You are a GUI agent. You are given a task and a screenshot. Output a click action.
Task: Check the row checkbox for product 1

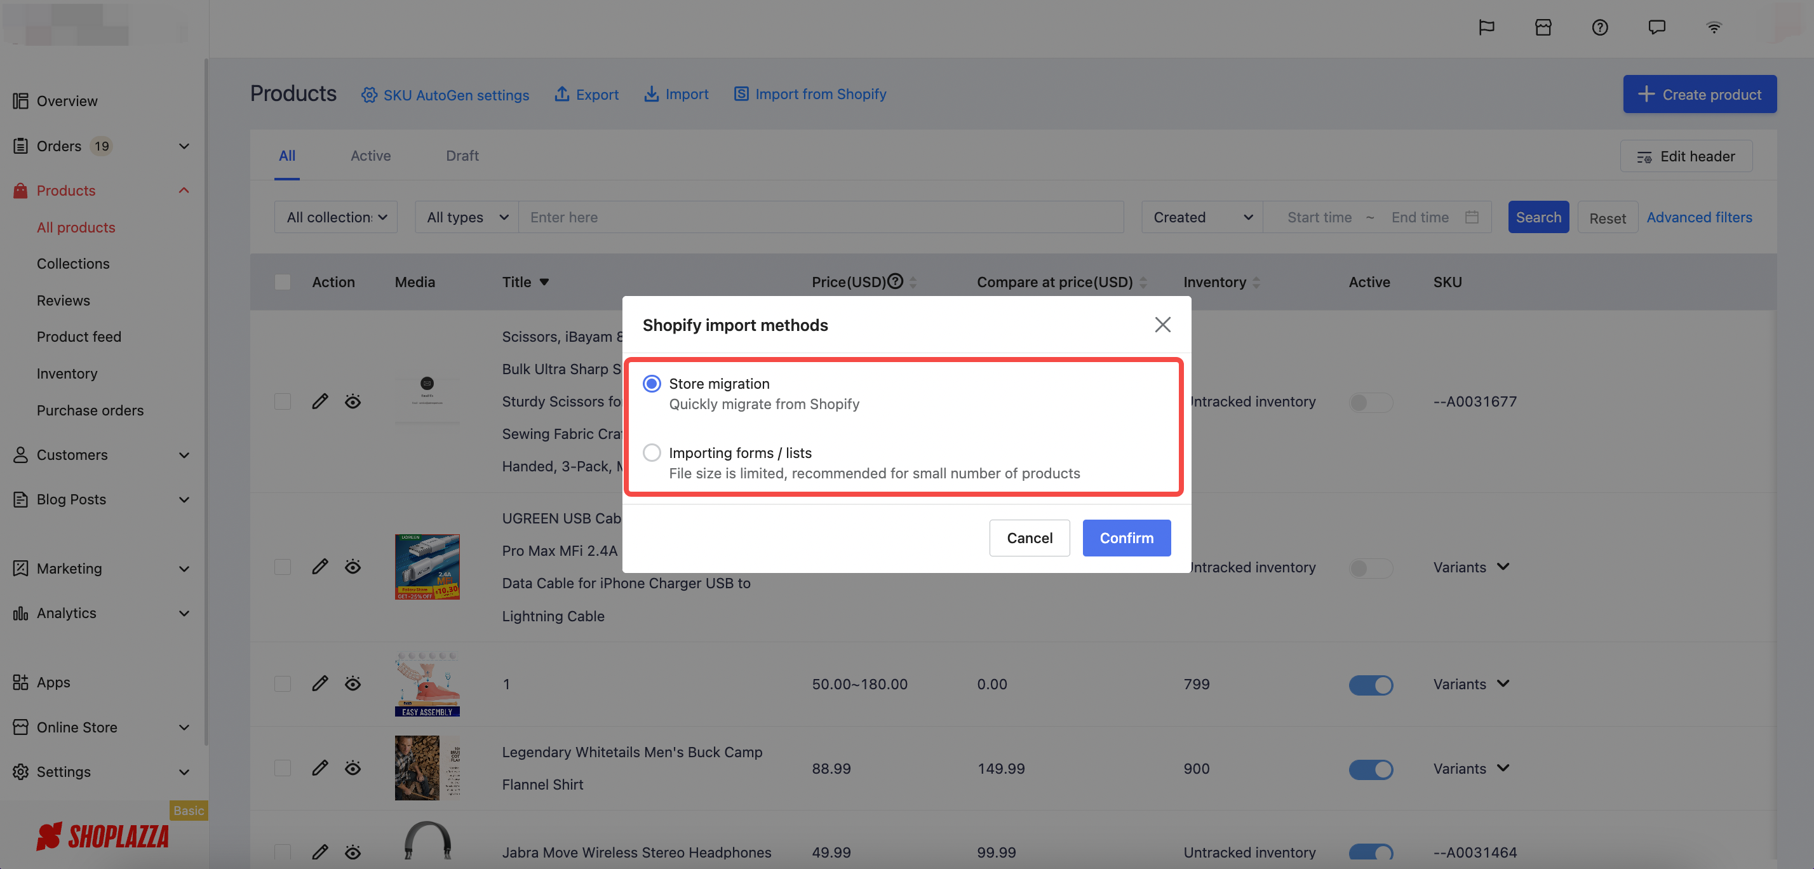click(x=283, y=683)
